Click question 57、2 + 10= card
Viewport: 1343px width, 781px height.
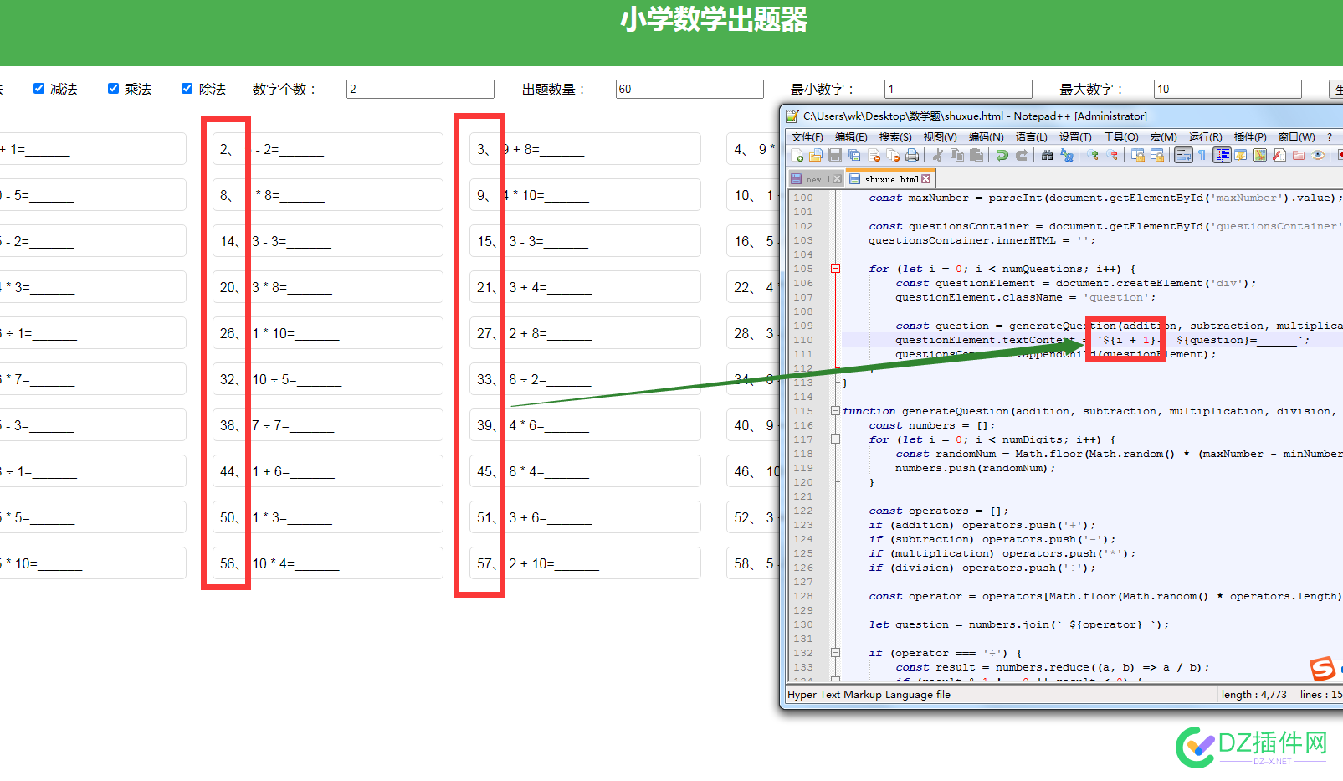coord(585,563)
